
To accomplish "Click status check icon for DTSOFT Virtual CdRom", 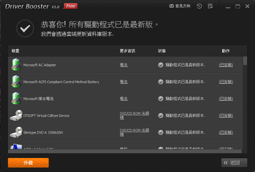I will pyautogui.click(x=161, y=116).
